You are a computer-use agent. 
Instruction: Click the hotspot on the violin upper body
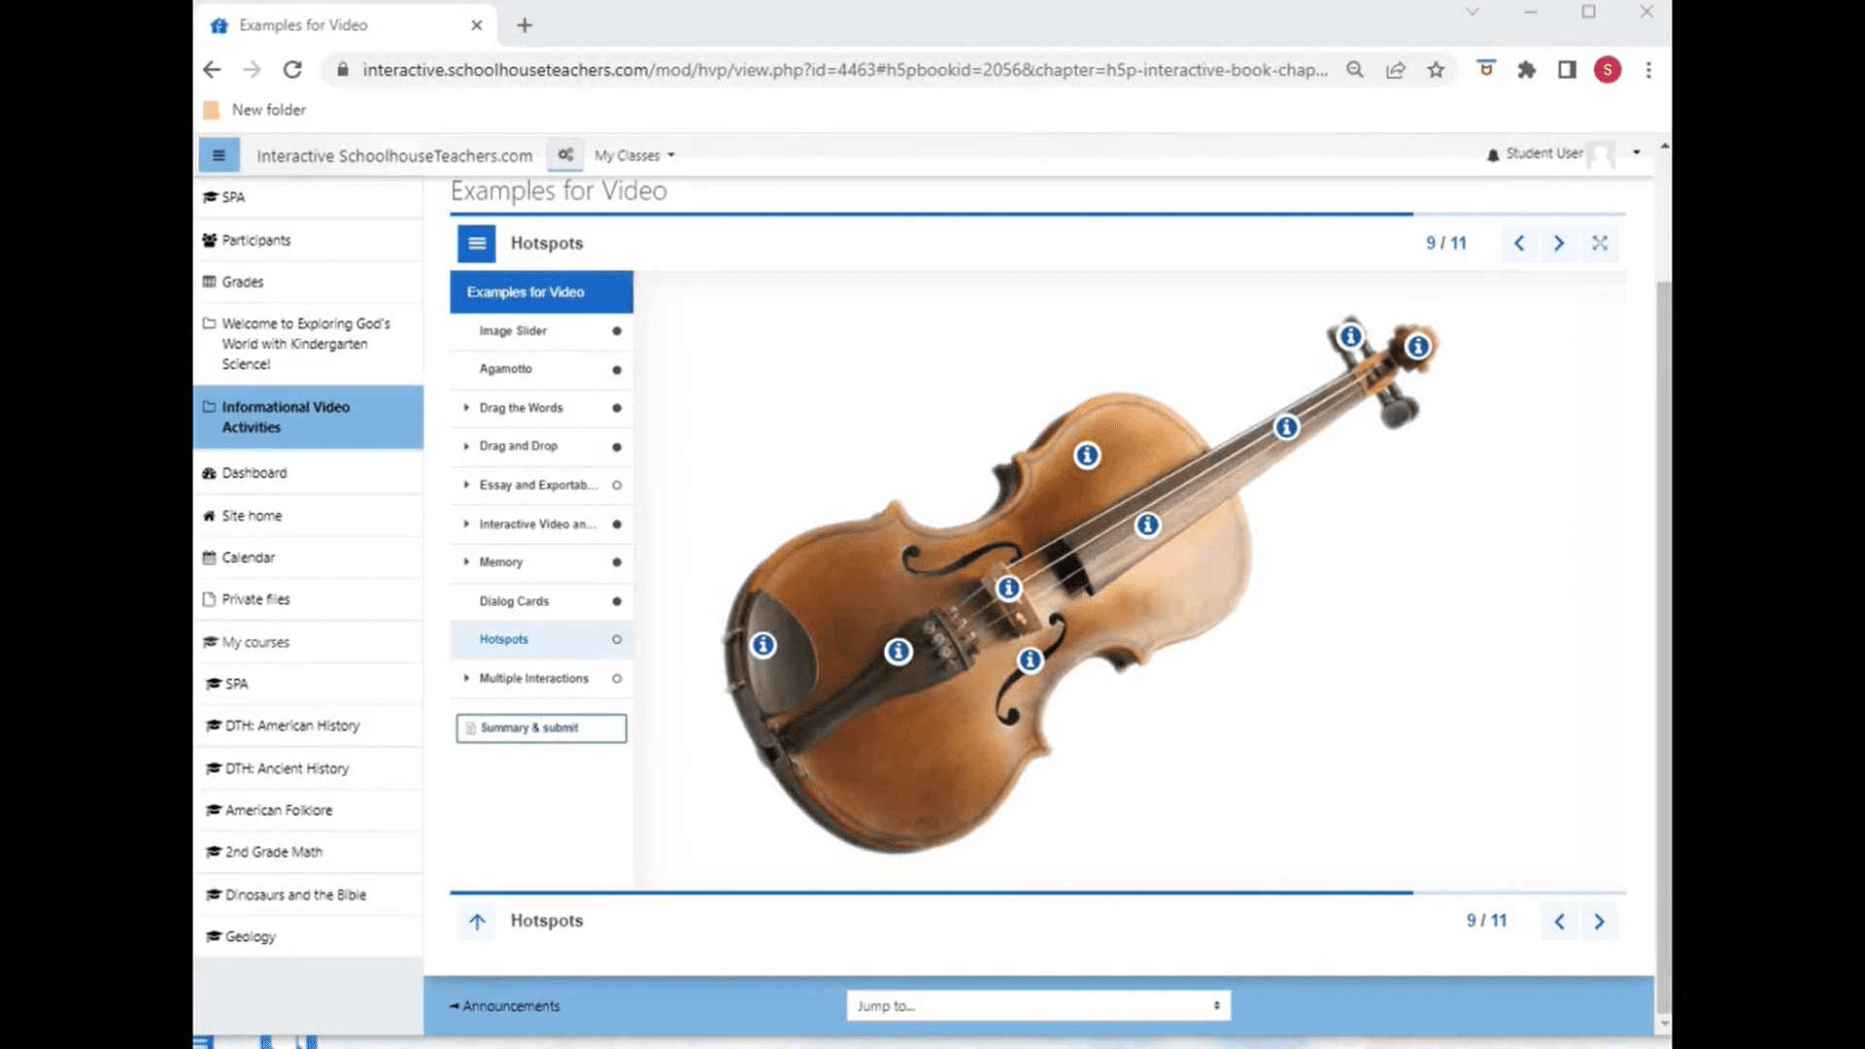tap(1087, 456)
